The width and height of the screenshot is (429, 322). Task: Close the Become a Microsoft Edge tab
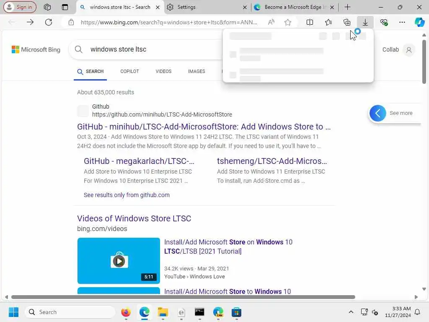point(332,8)
